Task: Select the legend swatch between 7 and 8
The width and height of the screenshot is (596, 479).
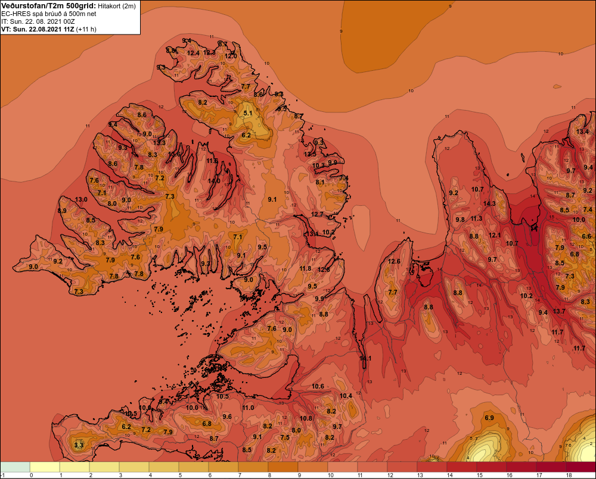Action: pos(253,467)
